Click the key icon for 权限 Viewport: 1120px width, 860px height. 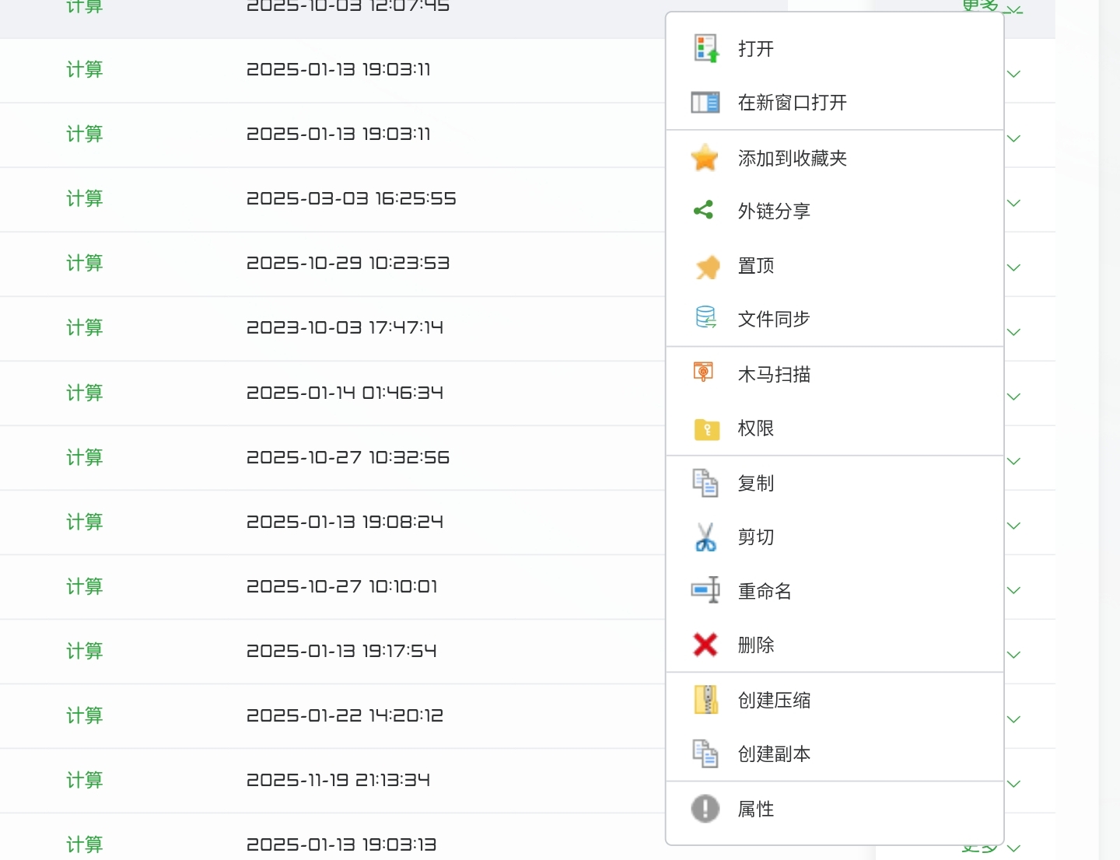(x=705, y=428)
